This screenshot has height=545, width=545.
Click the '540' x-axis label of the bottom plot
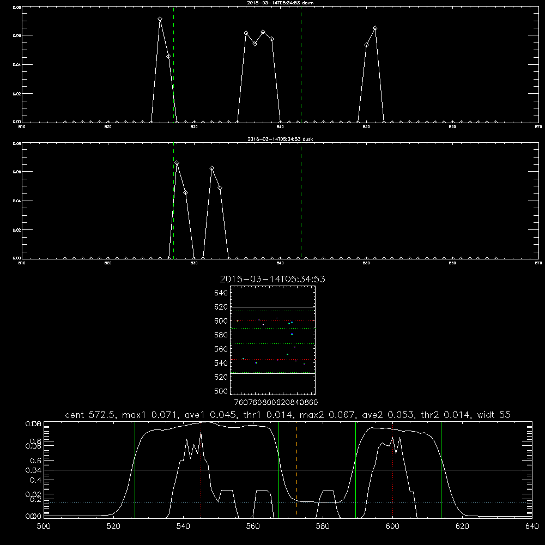[183, 526]
